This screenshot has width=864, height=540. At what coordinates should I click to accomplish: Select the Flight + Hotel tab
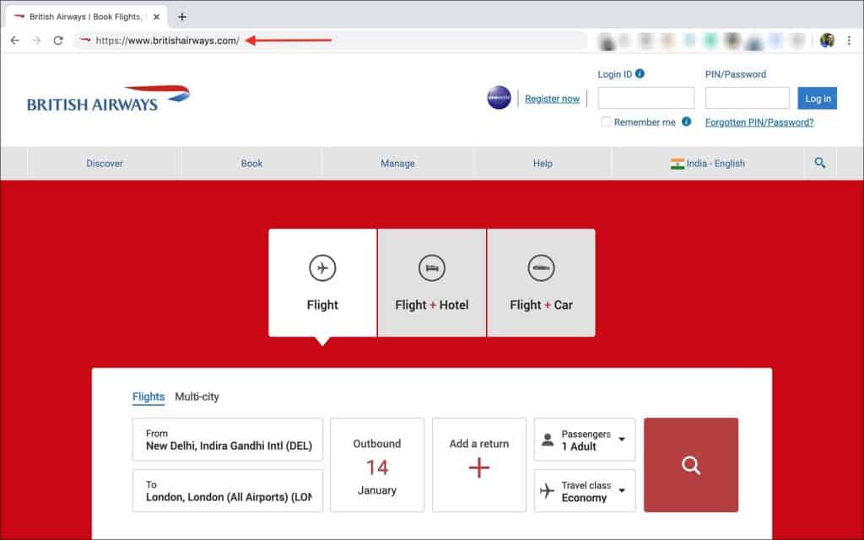432,283
